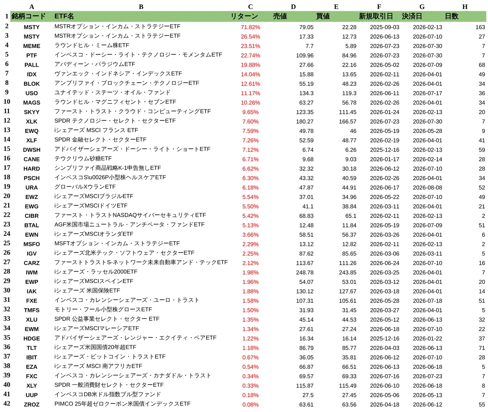
Task: Select the PTF ticker cell
Action: [x=32, y=55]
